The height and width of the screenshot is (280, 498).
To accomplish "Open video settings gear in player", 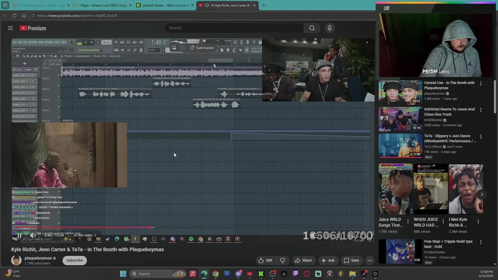I will pyautogui.click(x=339, y=235).
